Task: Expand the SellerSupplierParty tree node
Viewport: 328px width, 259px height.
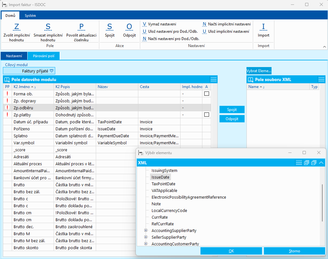Action: click(146, 237)
